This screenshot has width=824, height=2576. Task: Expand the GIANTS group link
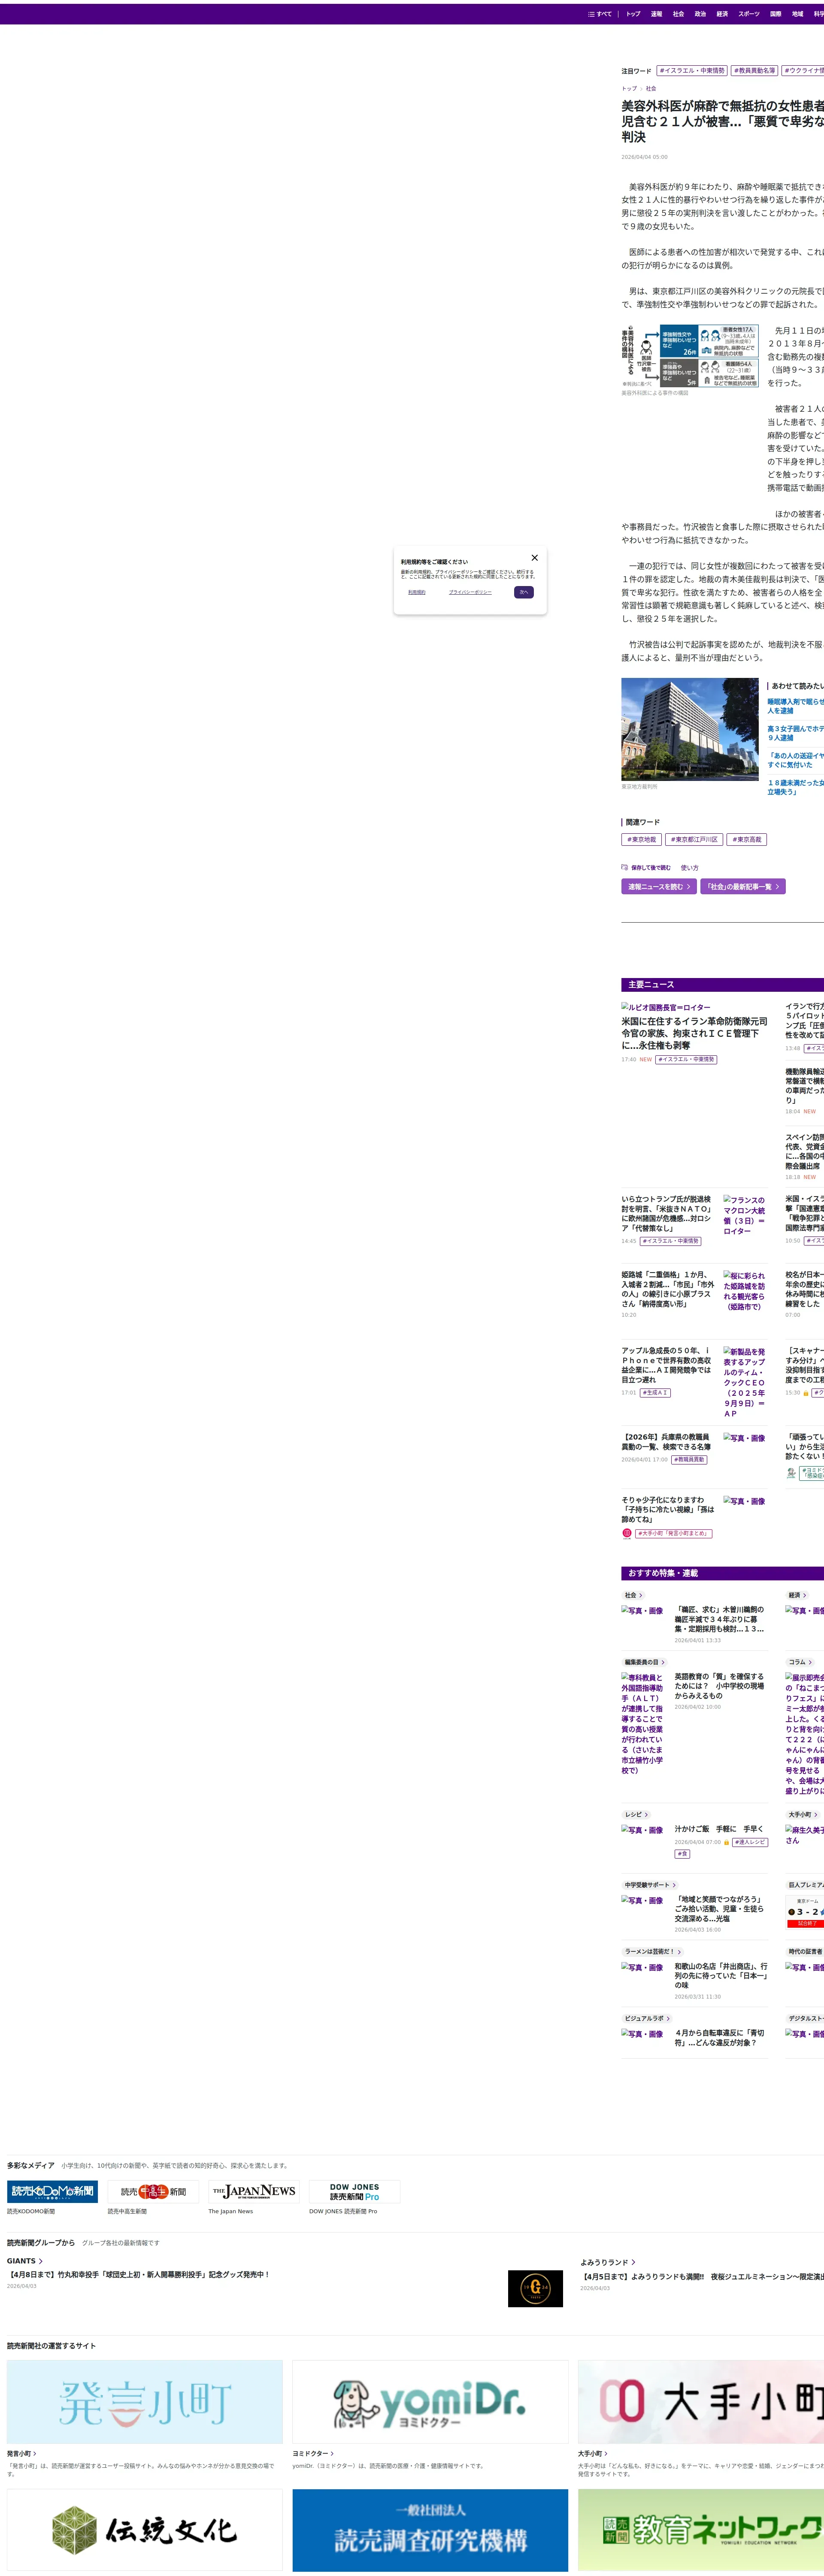[x=24, y=2261]
